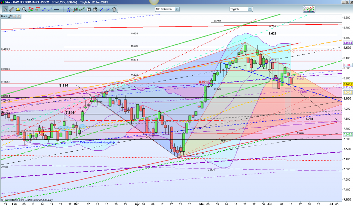Screen dimensions: 353x206
Task: Click the 8.728 level label
Action: pos(272,26)
